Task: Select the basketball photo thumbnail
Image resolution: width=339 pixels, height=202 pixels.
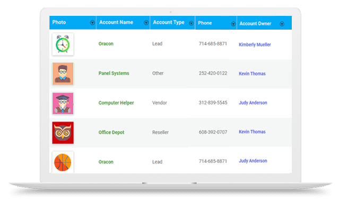Action: (x=63, y=162)
